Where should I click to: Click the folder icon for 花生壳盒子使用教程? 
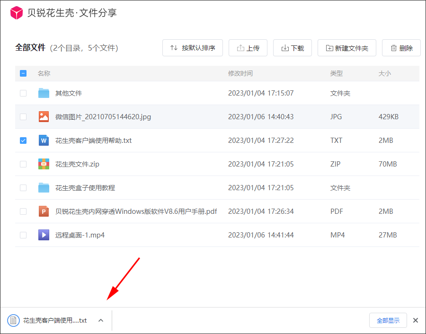(x=44, y=188)
